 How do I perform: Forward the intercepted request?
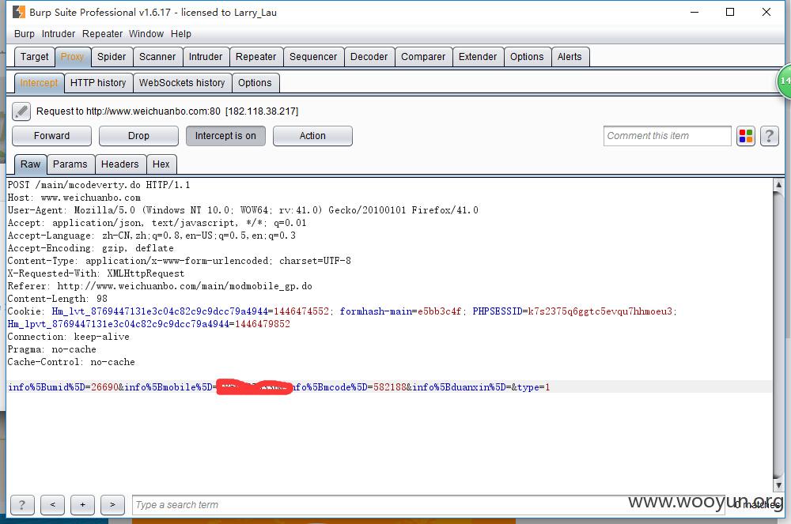click(52, 136)
